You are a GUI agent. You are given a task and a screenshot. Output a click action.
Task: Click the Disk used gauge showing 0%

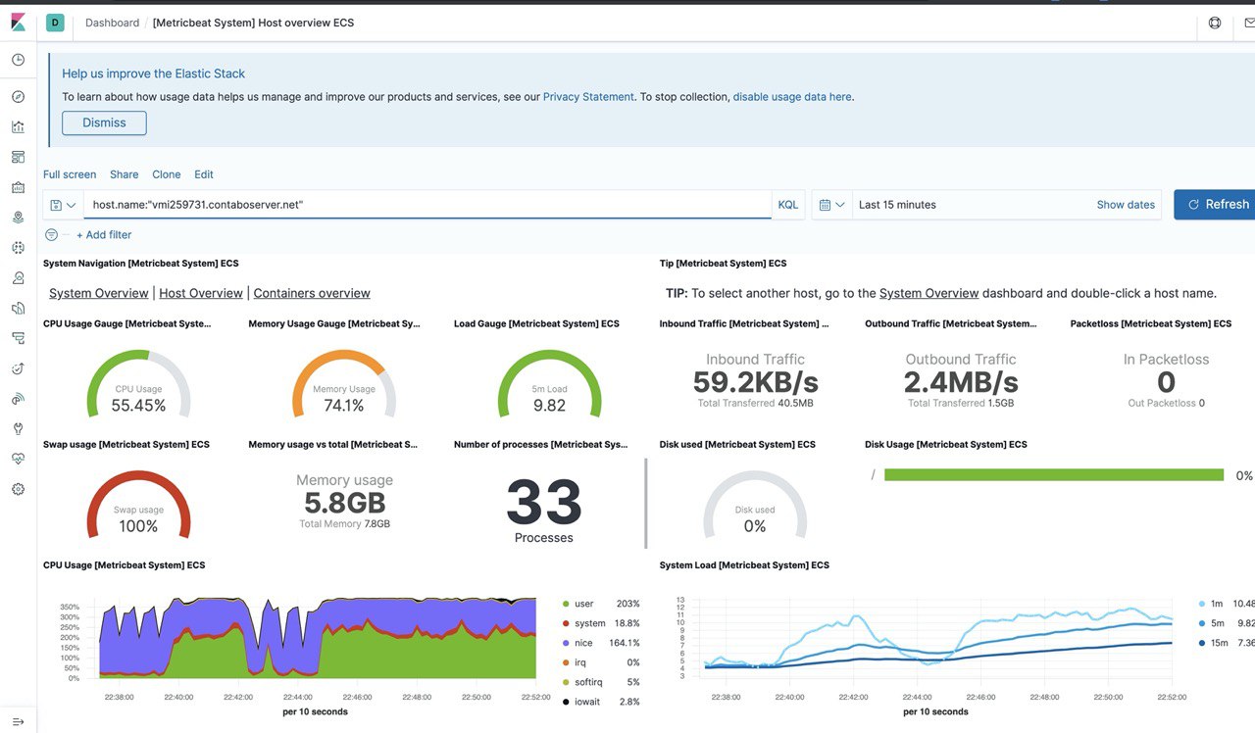pyautogui.click(x=755, y=504)
